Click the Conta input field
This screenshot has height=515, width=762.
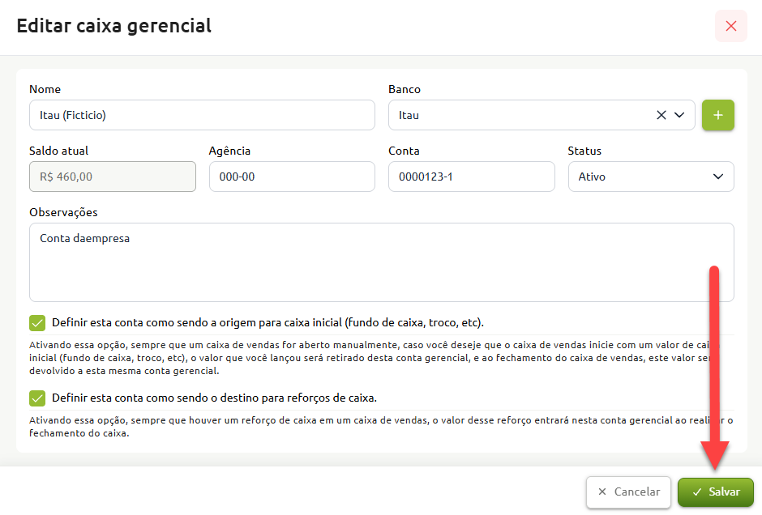pyautogui.click(x=472, y=177)
